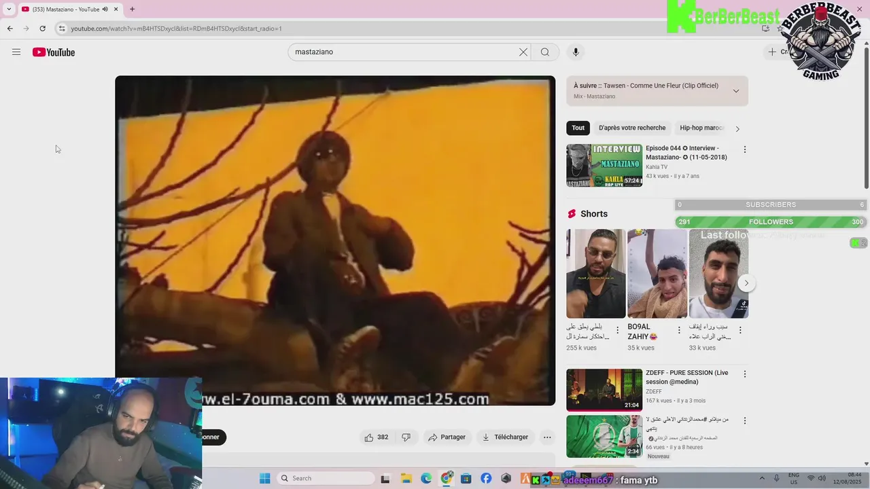The width and height of the screenshot is (870, 489).
Task: Open Facebook from the taskbar
Action: [x=486, y=478]
